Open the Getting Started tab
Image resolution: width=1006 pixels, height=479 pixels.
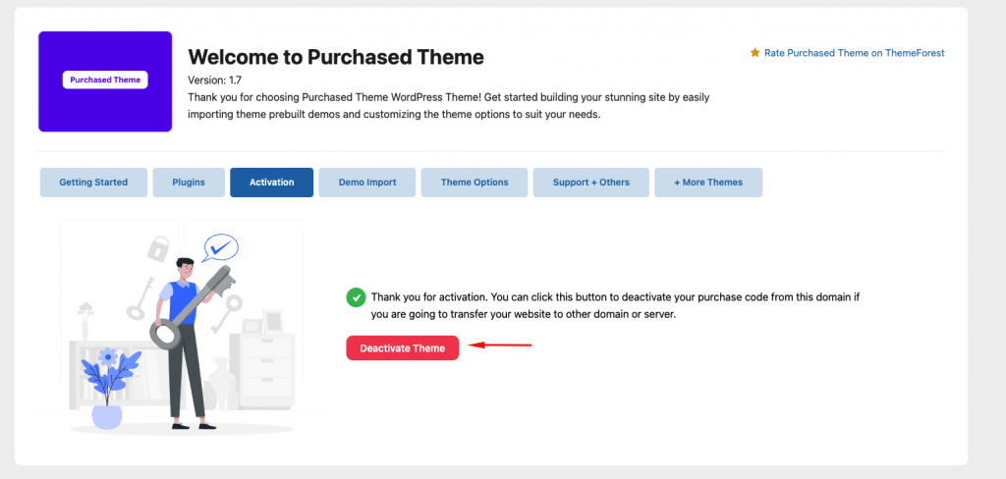click(x=93, y=183)
